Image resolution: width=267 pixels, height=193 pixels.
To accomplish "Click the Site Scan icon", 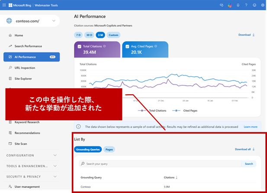I will click(x=10, y=144).
